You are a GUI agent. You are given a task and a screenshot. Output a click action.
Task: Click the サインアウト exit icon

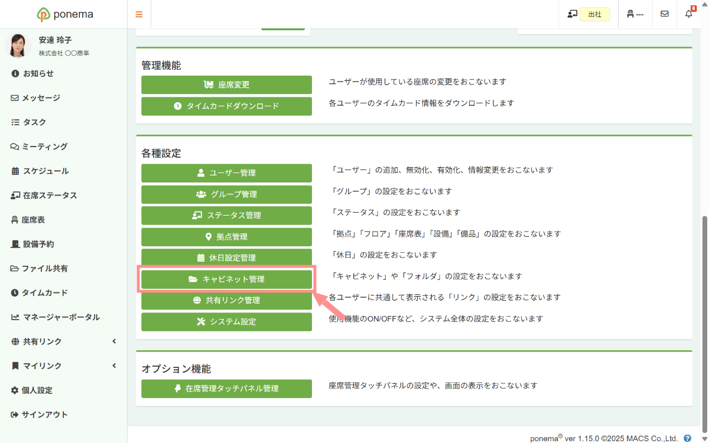pyautogui.click(x=15, y=415)
